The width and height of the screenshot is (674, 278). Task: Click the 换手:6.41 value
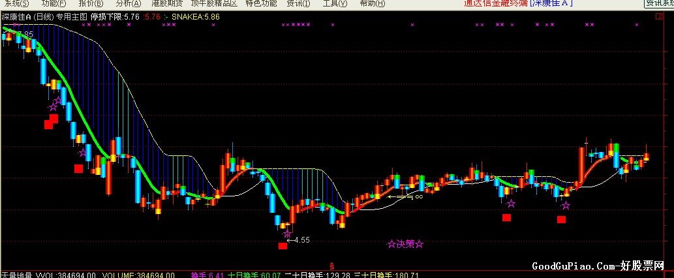(207, 275)
